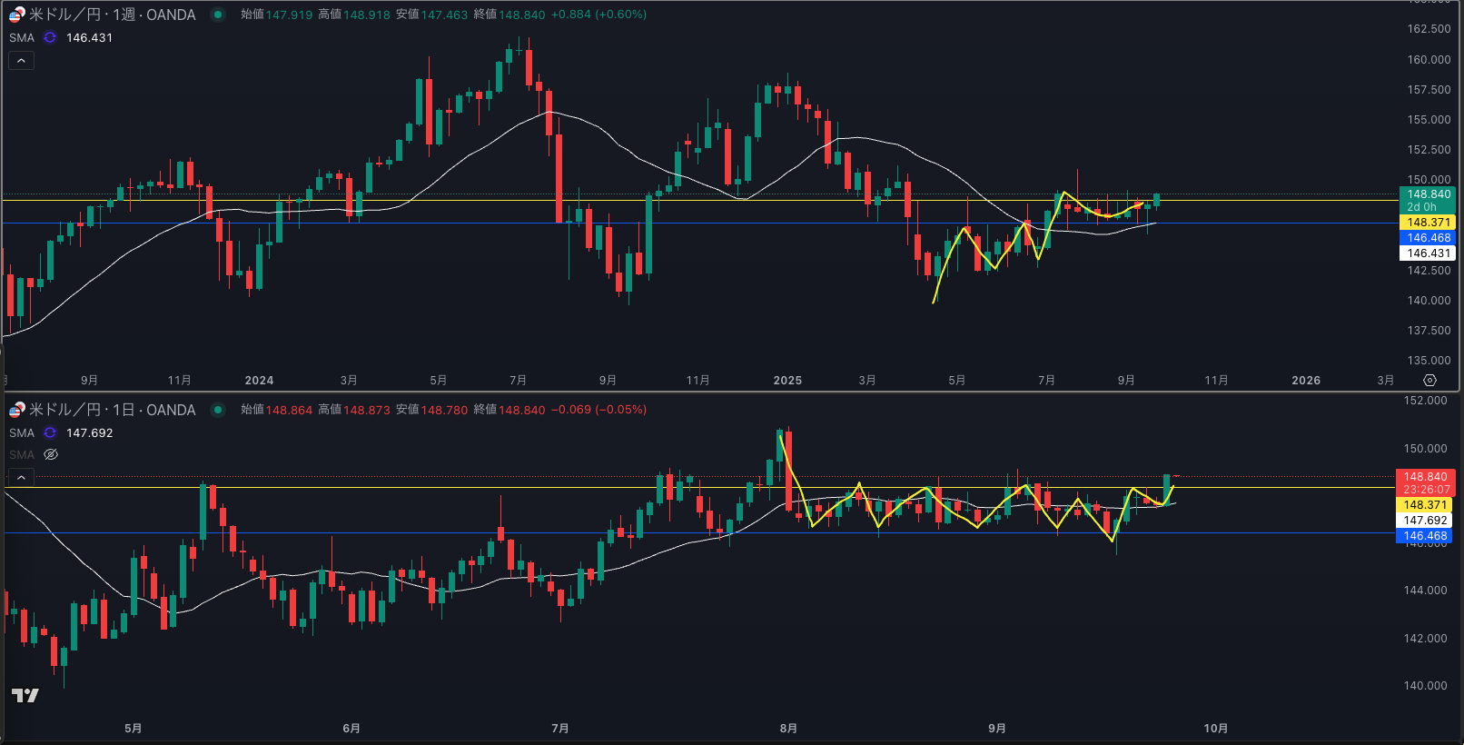Open symbol title 米ドル/円 1週 OANDA

pyautogui.click(x=112, y=15)
